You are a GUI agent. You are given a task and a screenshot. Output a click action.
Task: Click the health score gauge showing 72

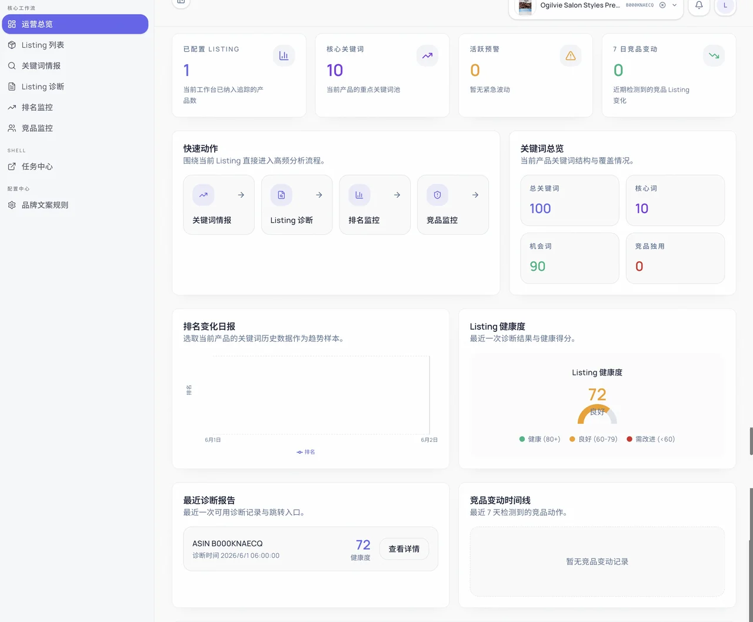597,405
